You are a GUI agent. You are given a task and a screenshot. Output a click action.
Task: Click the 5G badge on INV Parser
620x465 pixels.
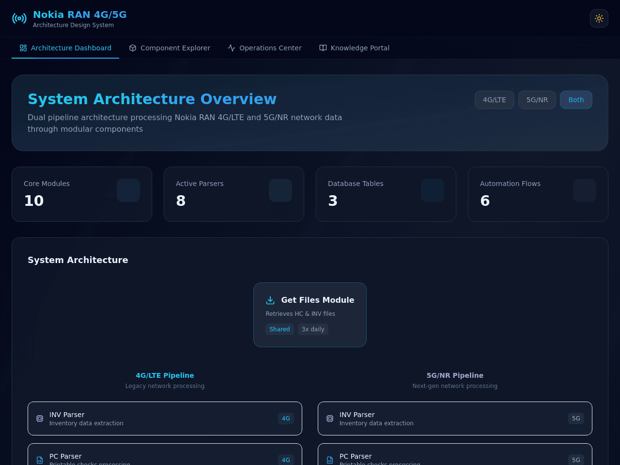576,418
